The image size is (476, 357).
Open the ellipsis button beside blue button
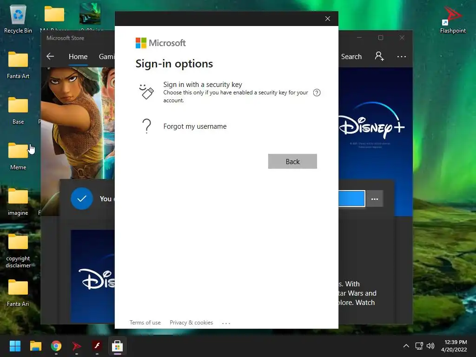(x=375, y=199)
